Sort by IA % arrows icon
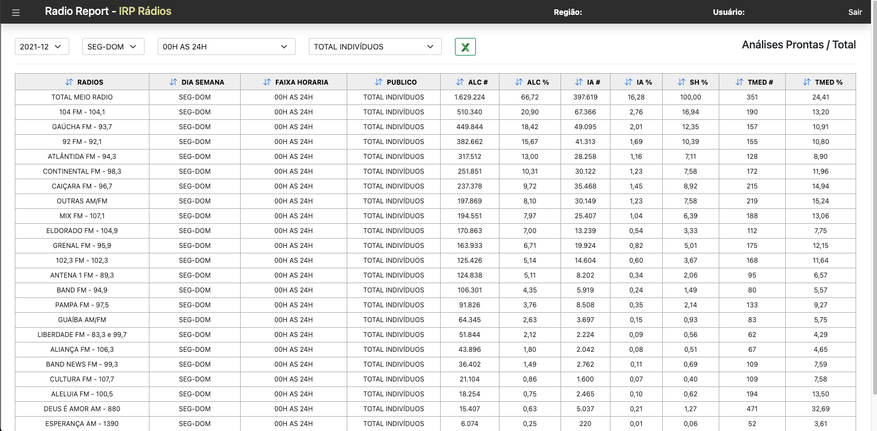The image size is (877, 431). tap(628, 82)
